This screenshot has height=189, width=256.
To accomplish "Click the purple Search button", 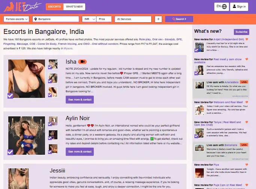I will pos(179,19).
